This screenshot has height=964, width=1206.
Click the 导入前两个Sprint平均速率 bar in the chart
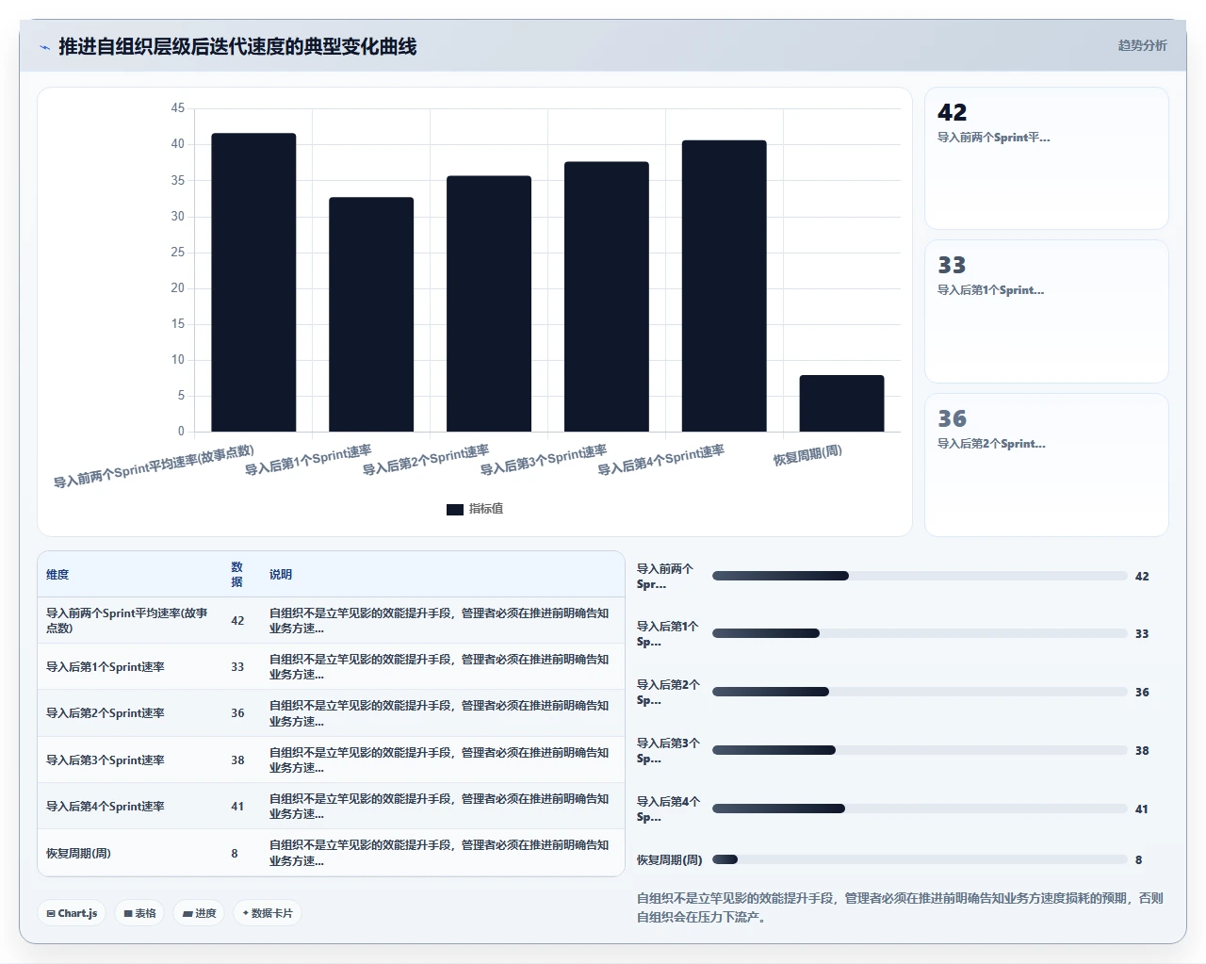253,283
